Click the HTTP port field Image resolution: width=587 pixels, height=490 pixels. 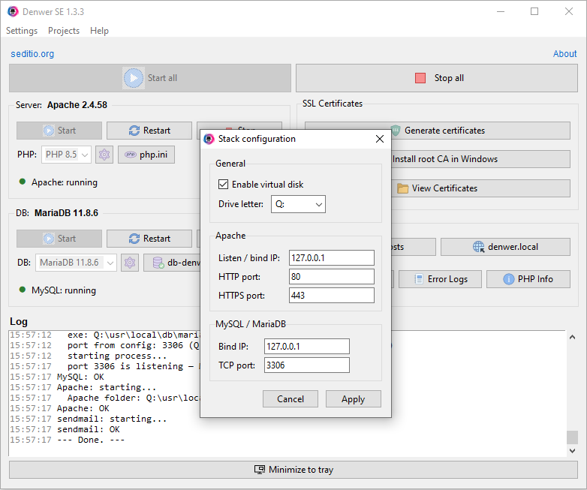pos(331,277)
